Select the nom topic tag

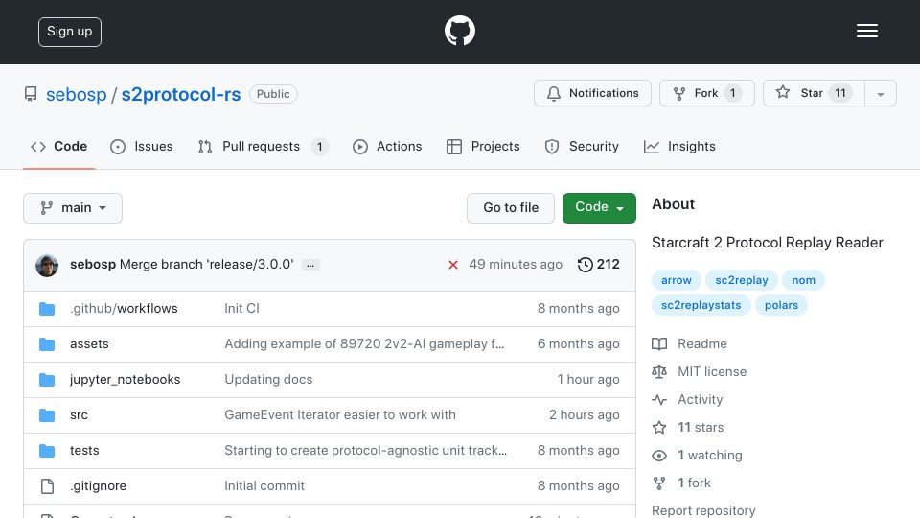tap(804, 280)
